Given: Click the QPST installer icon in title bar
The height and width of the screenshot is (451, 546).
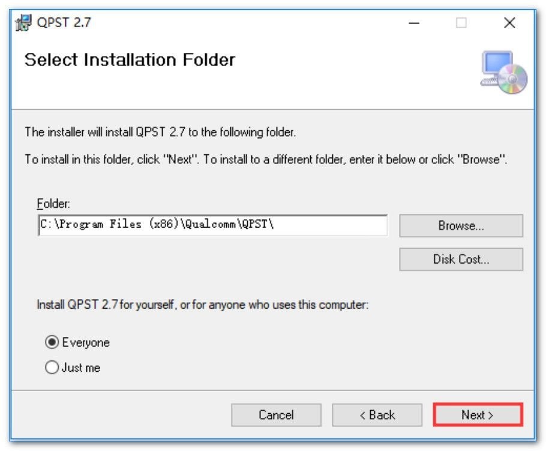Looking at the screenshot, I should [x=23, y=23].
